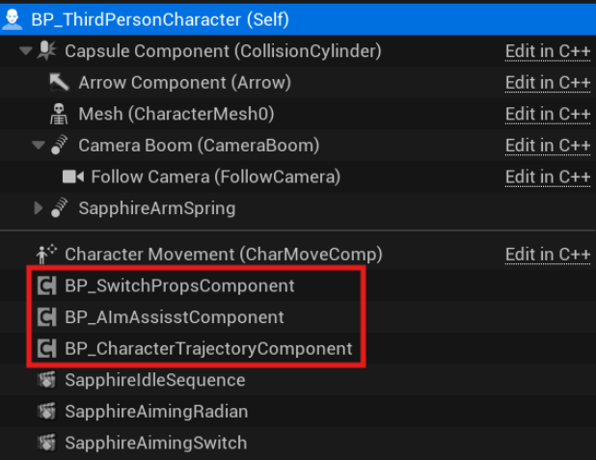Collapse the Camera Boom children
596x460 pixels.
39,145
